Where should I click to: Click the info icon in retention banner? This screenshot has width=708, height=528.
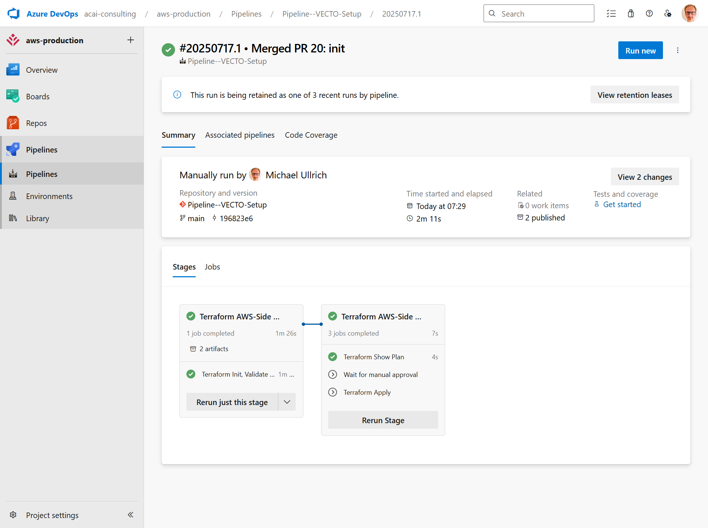click(177, 95)
